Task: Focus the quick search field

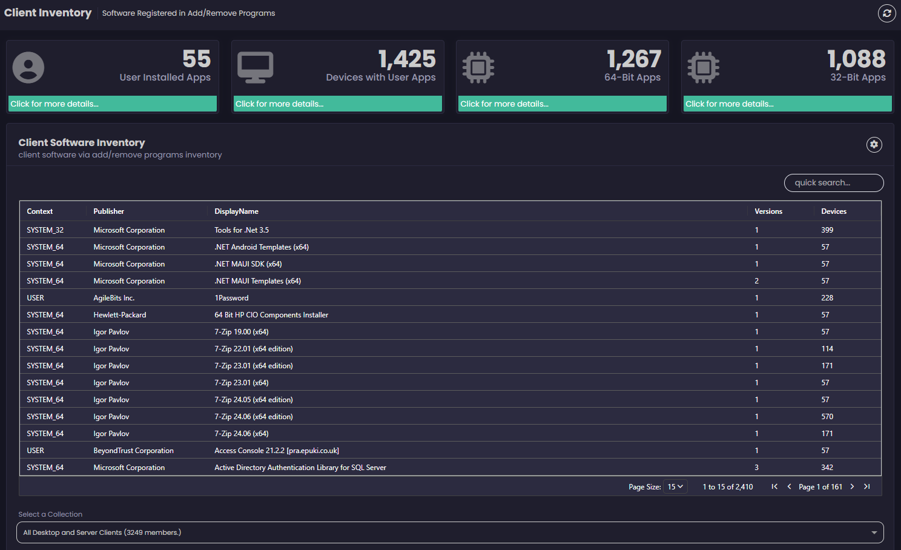Action: click(x=833, y=183)
